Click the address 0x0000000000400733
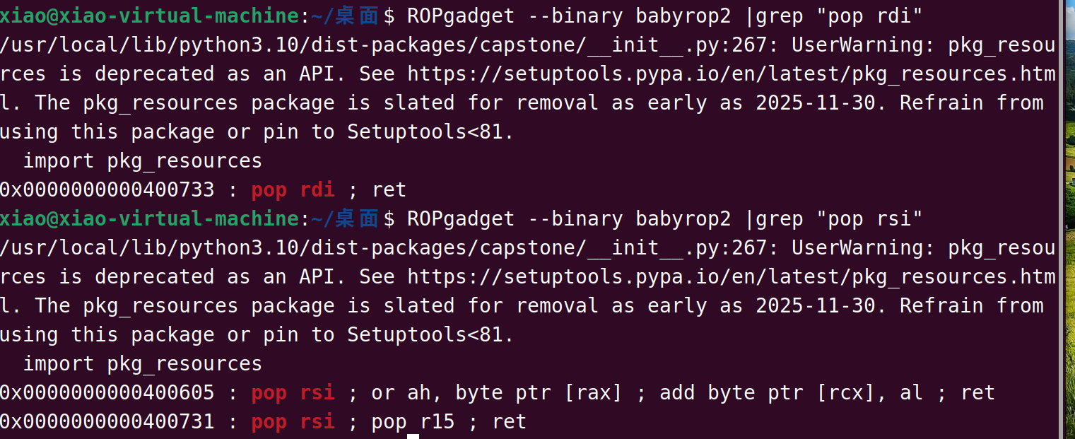This screenshot has width=1075, height=439. 107,190
